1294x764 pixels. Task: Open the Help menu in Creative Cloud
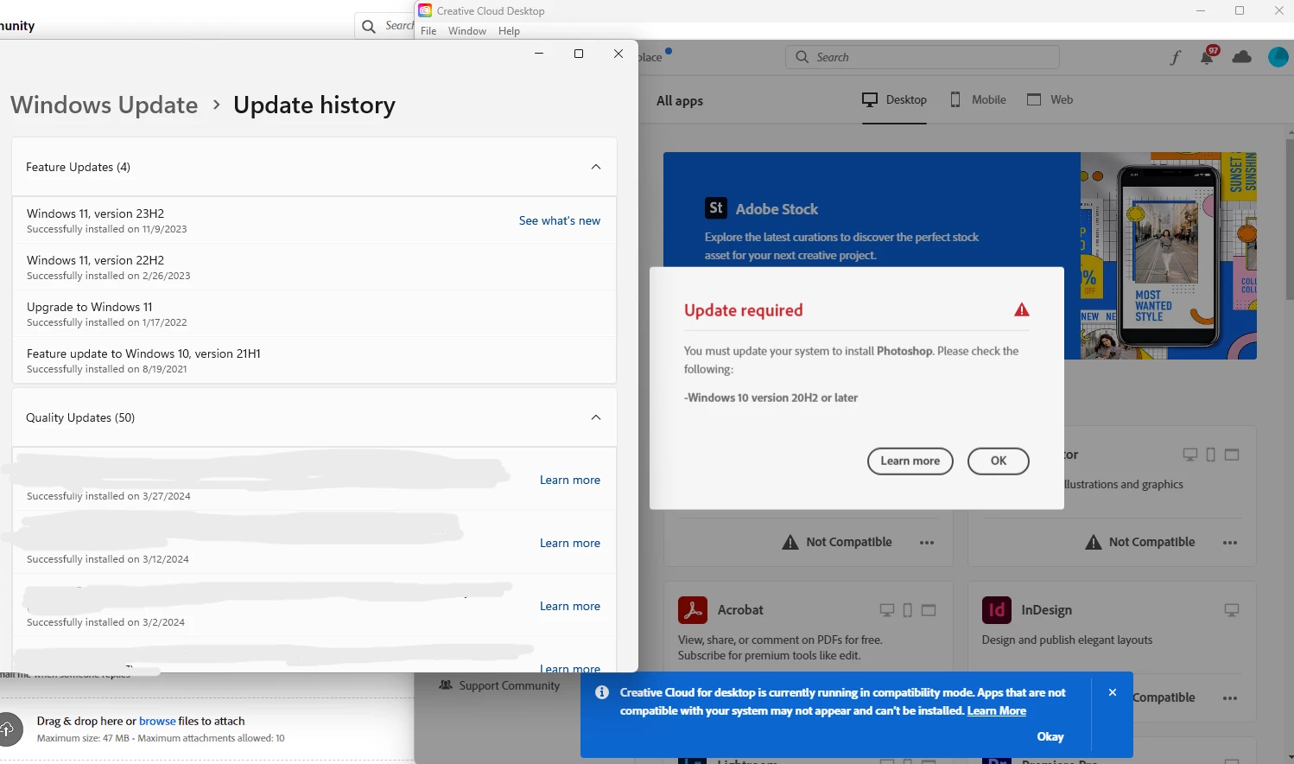509,31
